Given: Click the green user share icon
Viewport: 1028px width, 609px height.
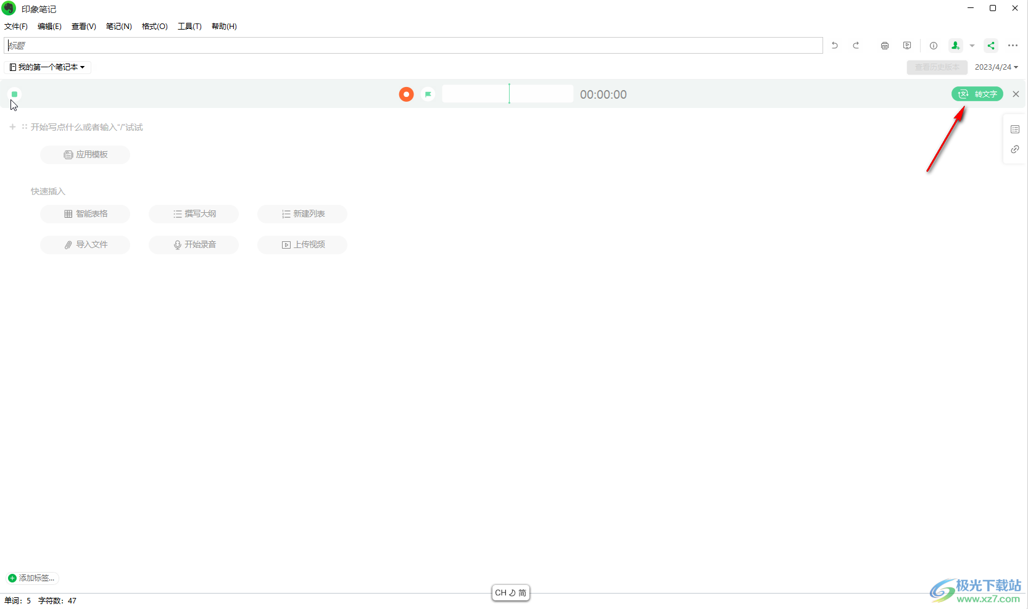Looking at the screenshot, I should [955, 46].
